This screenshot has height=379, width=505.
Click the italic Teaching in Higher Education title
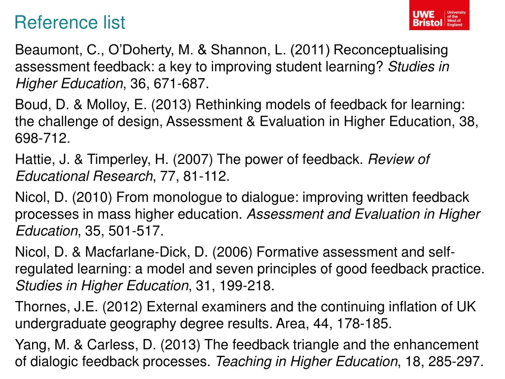(307, 361)
